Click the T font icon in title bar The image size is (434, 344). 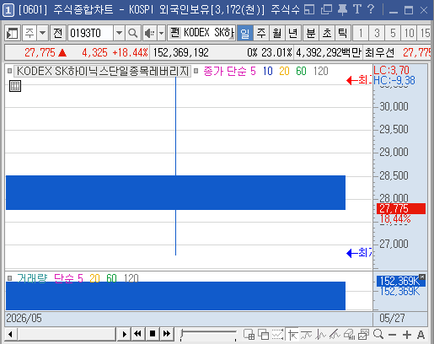click(357, 9)
